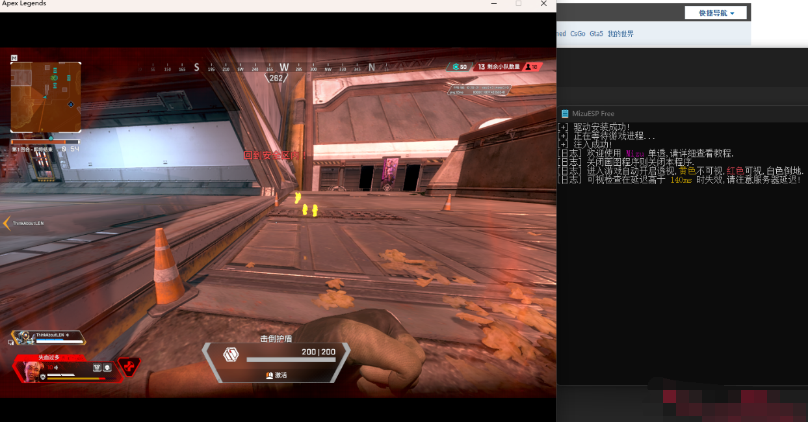
Task: Open the orange minimap thumbnail
Action: coord(46,97)
